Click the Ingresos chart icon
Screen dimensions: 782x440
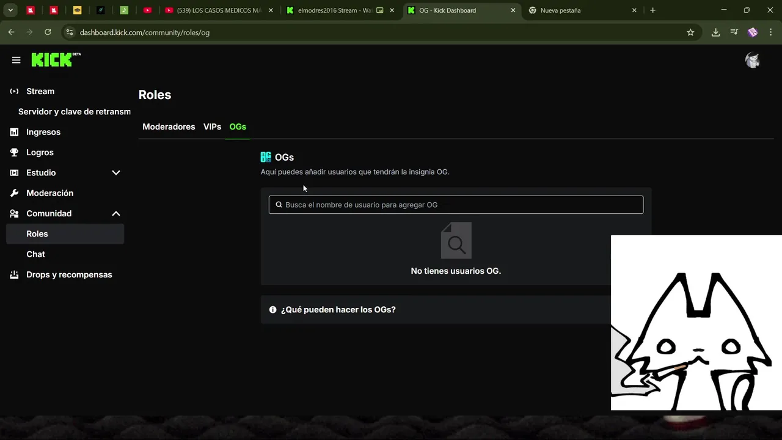(15, 132)
